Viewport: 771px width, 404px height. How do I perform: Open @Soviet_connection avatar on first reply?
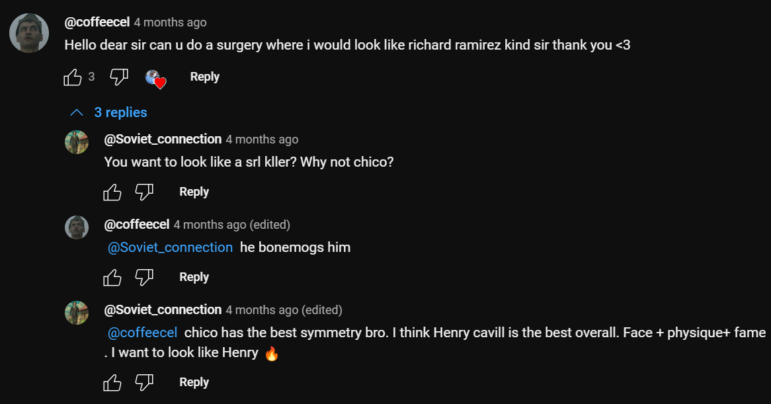(77, 142)
